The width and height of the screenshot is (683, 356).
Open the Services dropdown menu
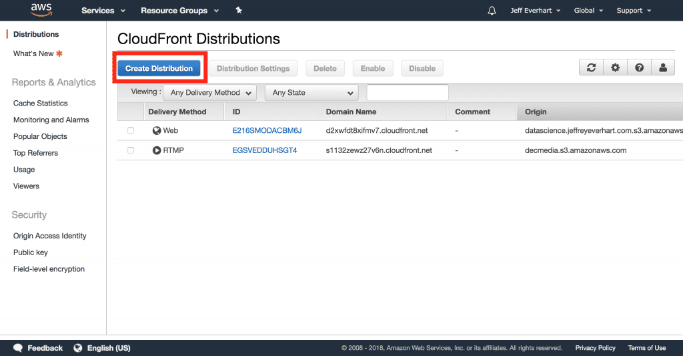pos(103,11)
